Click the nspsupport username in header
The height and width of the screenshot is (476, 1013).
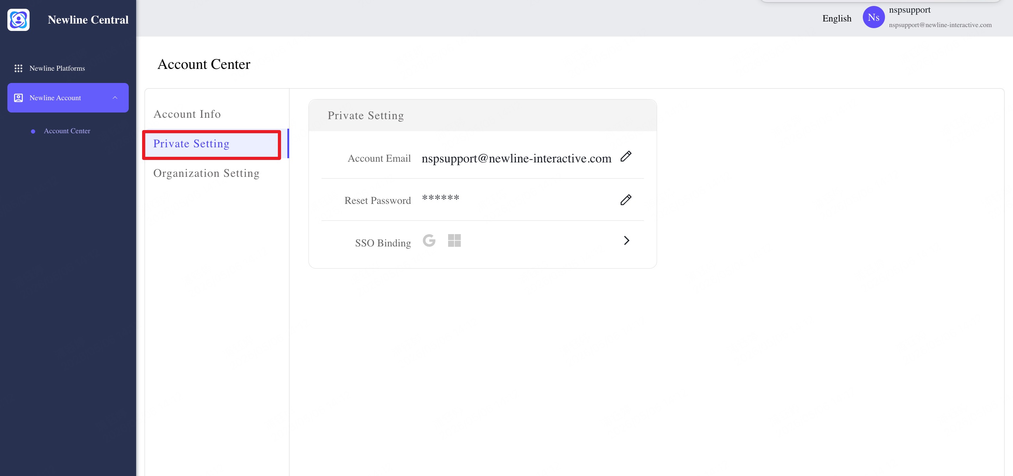coord(910,10)
